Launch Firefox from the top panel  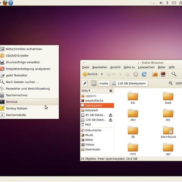click(x=5, y=3)
